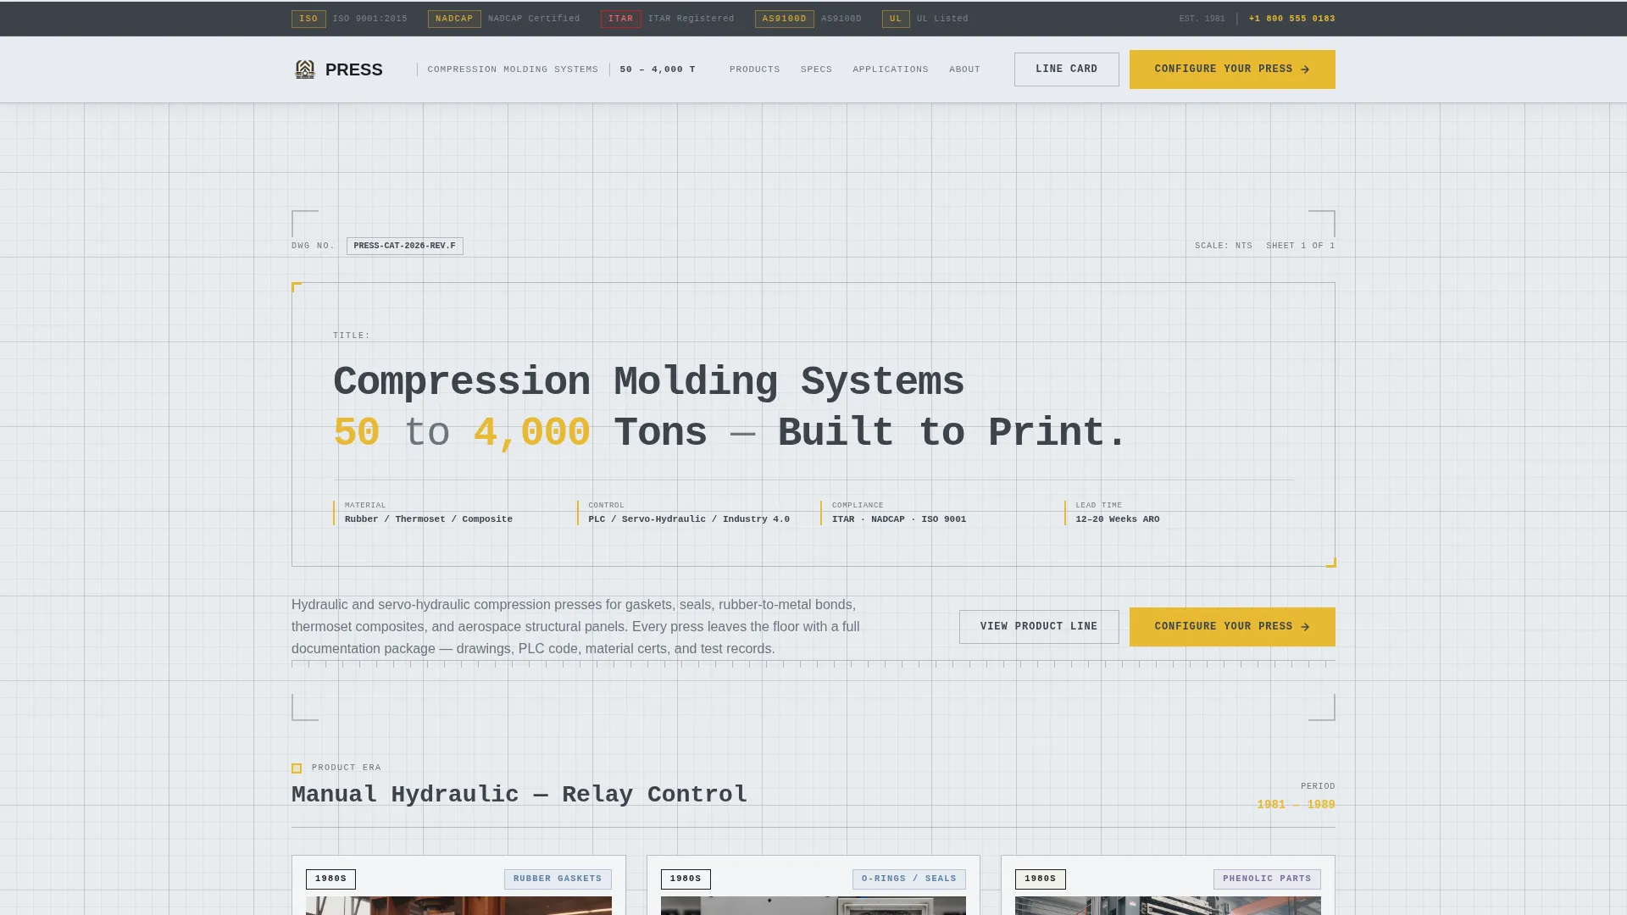Click 'Manual Hydraulic — Relay Control' heading
The height and width of the screenshot is (915, 1627).
pyautogui.click(x=519, y=795)
